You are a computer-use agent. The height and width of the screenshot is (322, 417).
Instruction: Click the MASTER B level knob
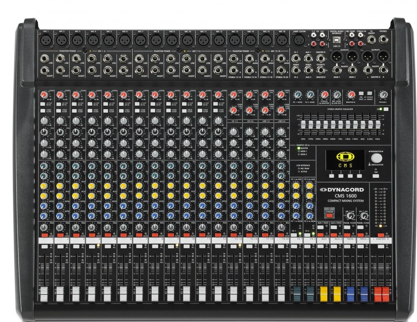tap(351, 95)
